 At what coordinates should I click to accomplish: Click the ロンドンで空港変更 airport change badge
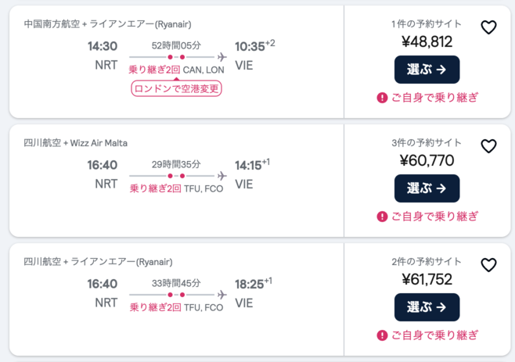[177, 88]
